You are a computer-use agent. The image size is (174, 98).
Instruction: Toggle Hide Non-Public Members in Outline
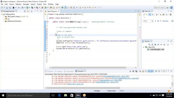(x=161, y=45)
